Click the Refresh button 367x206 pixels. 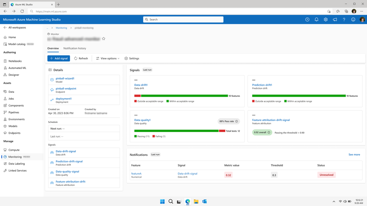81,58
